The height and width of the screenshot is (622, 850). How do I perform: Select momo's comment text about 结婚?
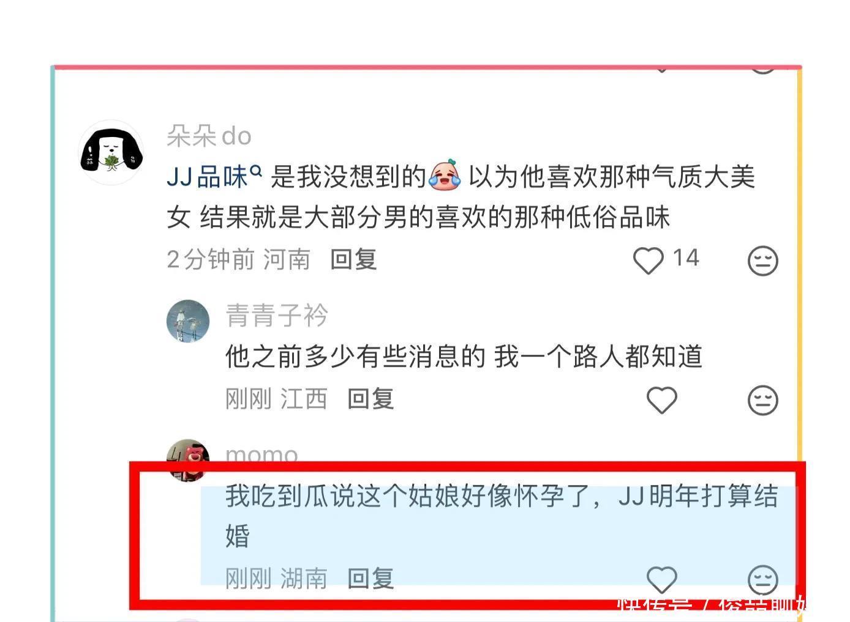(x=502, y=516)
